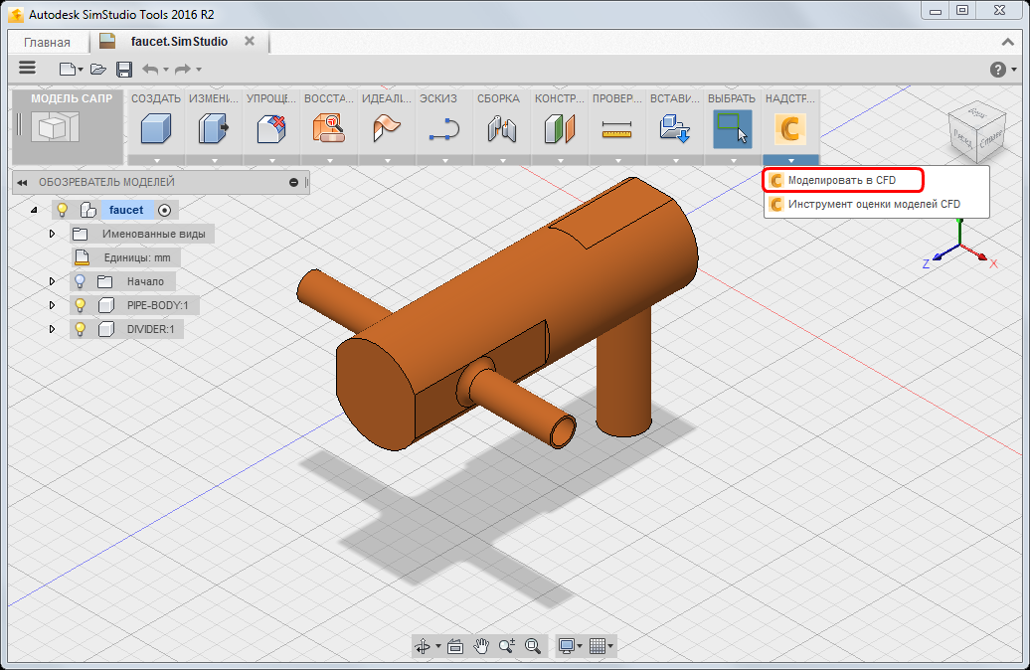The width and height of the screenshot is (1030, 670).
Task: Switch to the Главная tab
Action: coord(48,43)
